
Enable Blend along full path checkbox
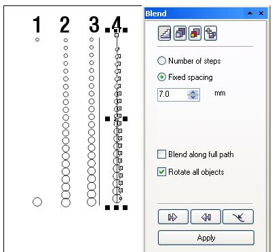(x=161, y=154)
